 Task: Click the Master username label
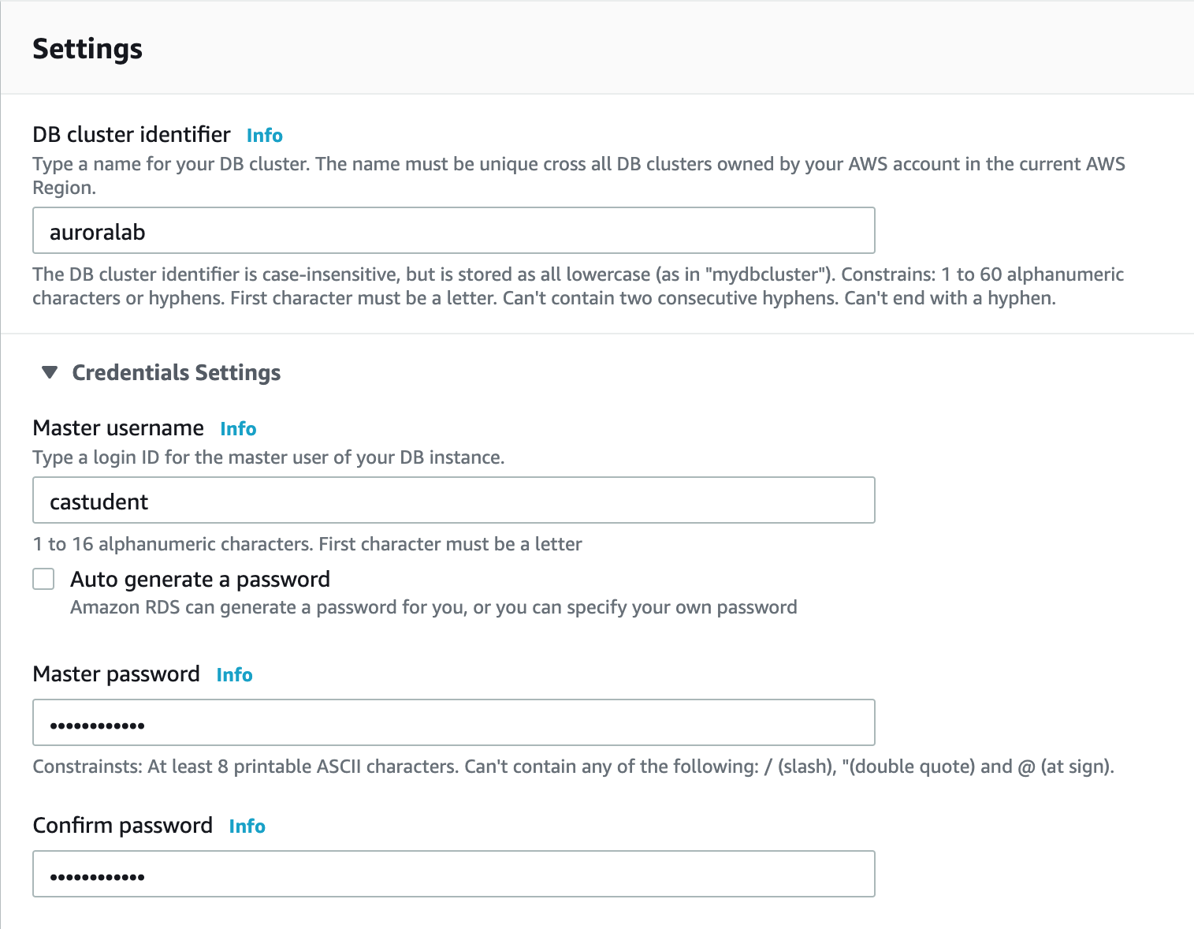117,427
